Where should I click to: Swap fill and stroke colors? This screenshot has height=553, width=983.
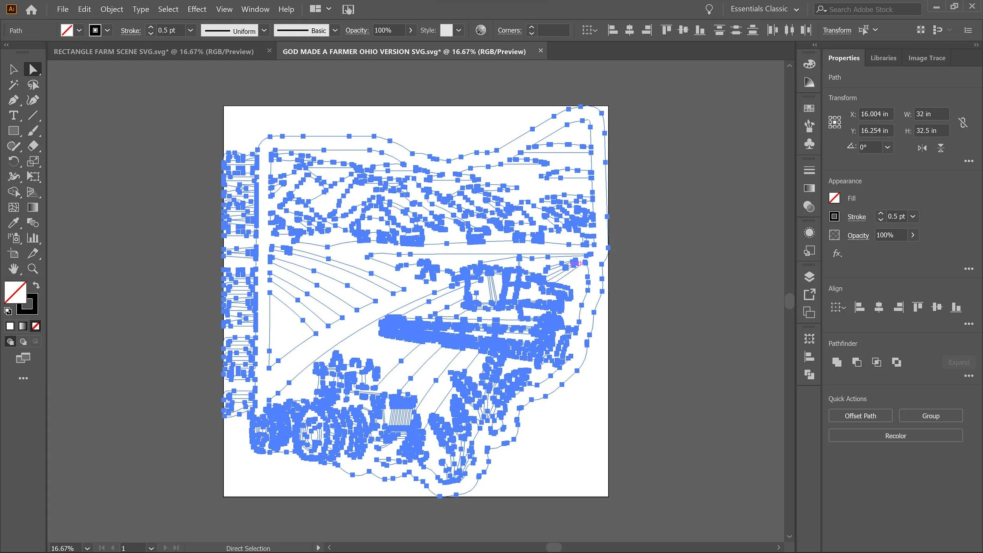point(36,285)
